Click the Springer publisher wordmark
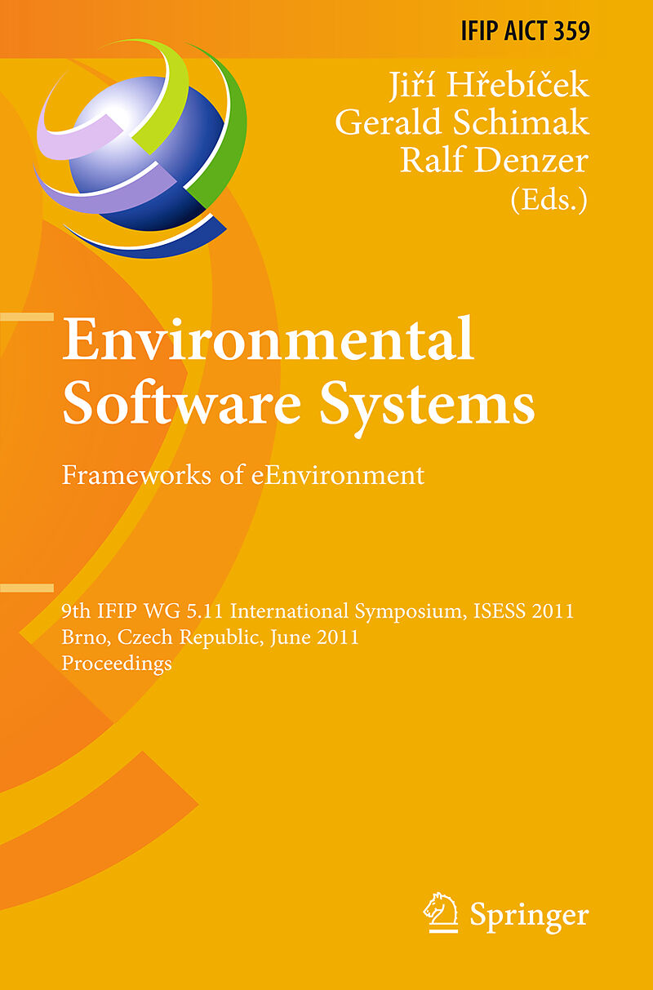The image size is (653, 990). tap(529, 914)
